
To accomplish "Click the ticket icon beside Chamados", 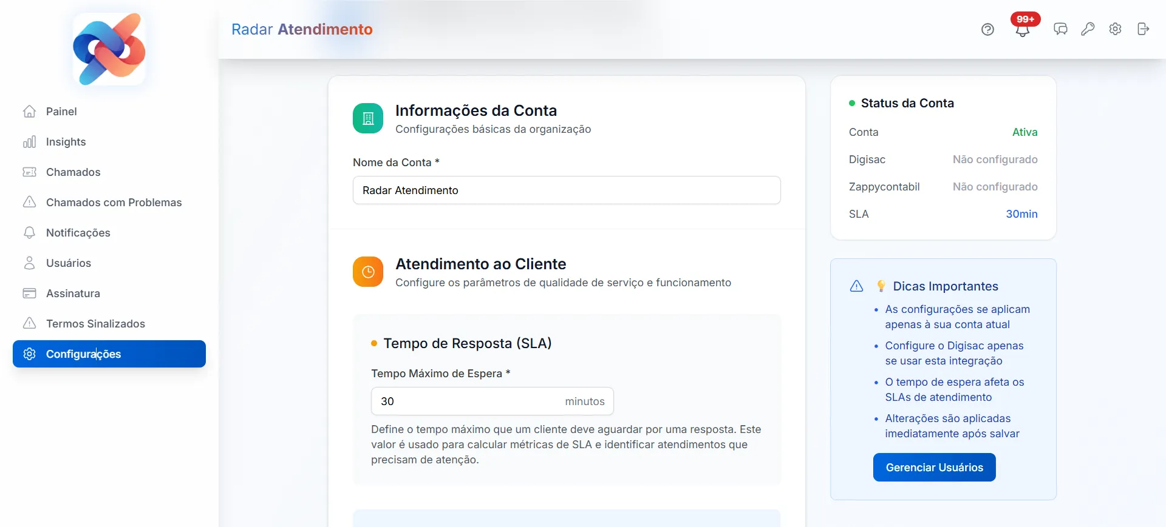I will (x=29, y=172).
